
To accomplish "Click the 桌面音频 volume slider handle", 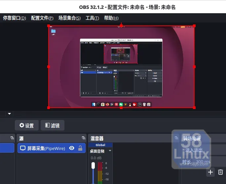I will [x=93, y=166].
